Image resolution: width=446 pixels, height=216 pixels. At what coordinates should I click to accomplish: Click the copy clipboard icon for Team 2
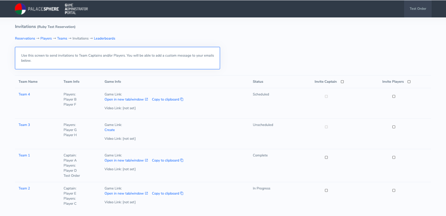tap(182, 193)
